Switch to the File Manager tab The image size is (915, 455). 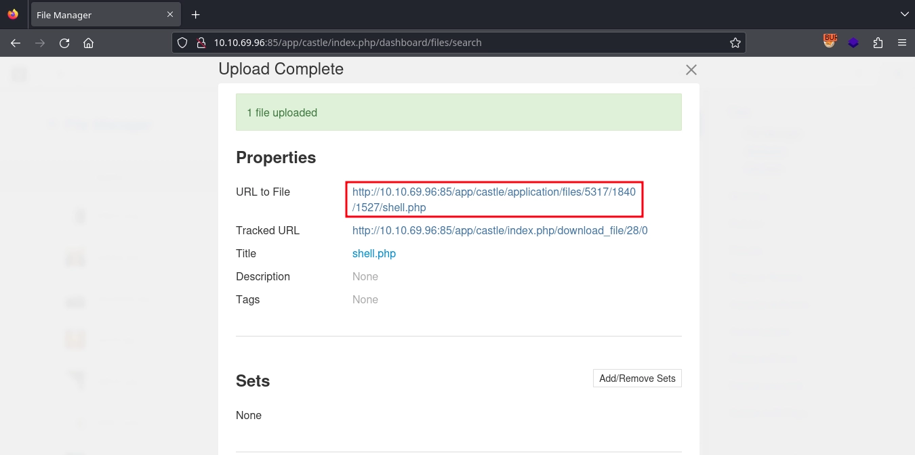(x=95, y=15)
